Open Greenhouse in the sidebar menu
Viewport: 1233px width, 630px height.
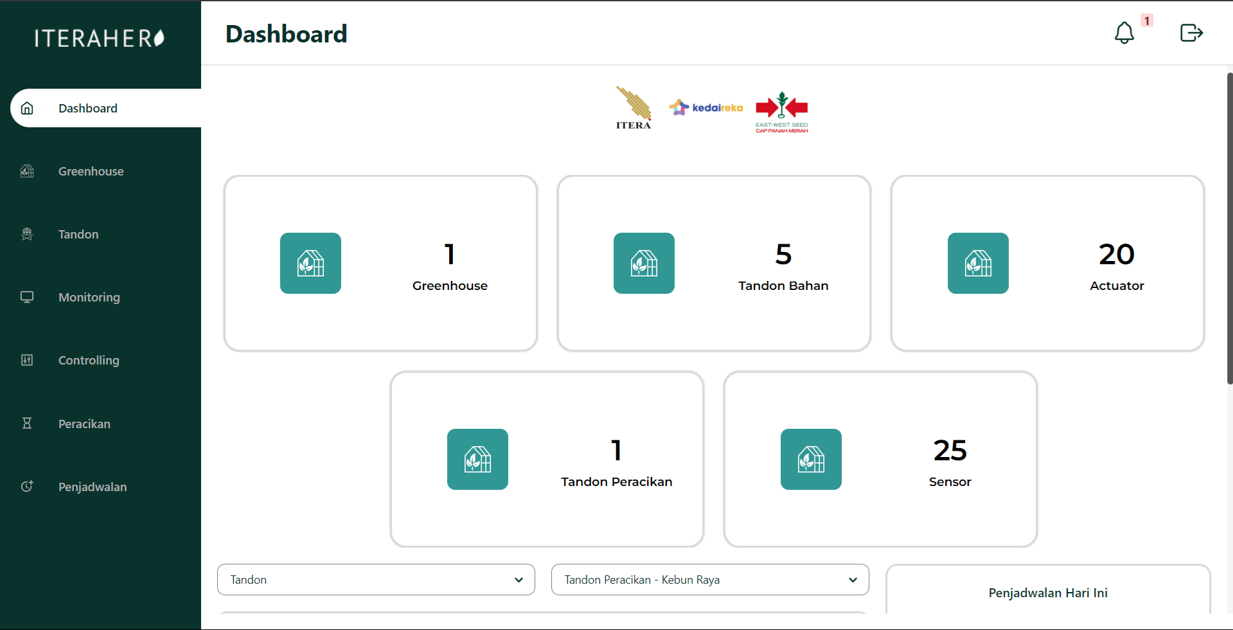coord(91,172)
